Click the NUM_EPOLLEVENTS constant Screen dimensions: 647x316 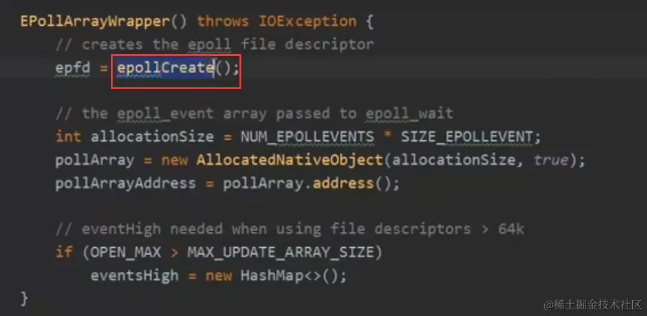click(x=307, y=136)
